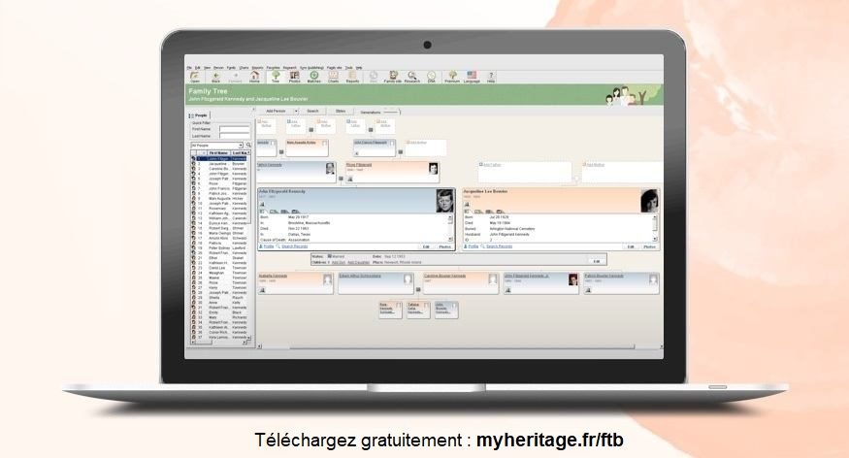Open Profile link on John Kennedy's card
This screenshot has width=849, height=458.
pos(268,246)
